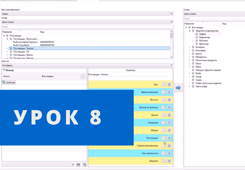Image resolution: width=245 pixels, height=170 pixels.
Task: Click the blue icon beside Время хранения
Action: point(169,92)
